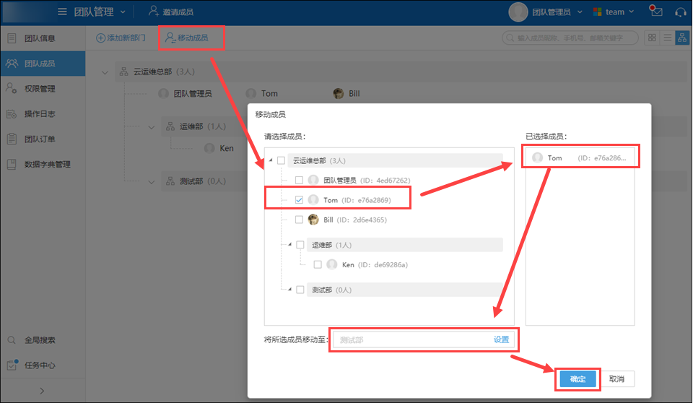693x403 pixels.
Task: Collapse the 云运维总部 node in dialog
Action: tap(271, 161)
